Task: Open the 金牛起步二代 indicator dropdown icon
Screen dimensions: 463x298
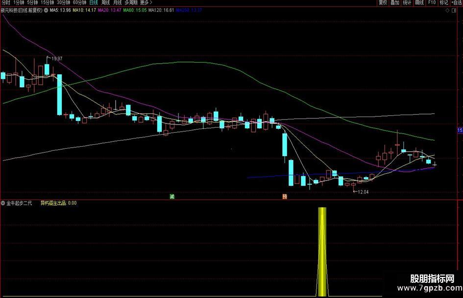Action: tap(3, 203)
